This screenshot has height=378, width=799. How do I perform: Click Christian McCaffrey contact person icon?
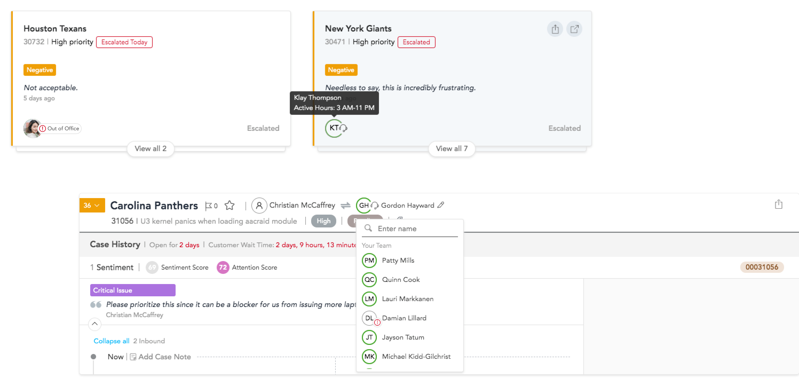point(259,206)
